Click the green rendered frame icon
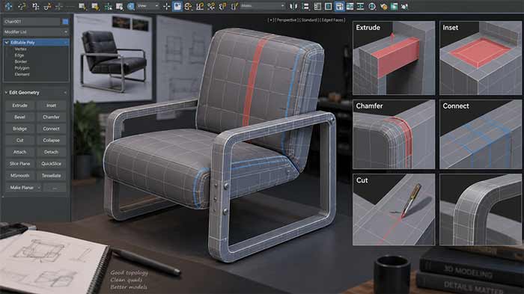 (x=394, y=6)
